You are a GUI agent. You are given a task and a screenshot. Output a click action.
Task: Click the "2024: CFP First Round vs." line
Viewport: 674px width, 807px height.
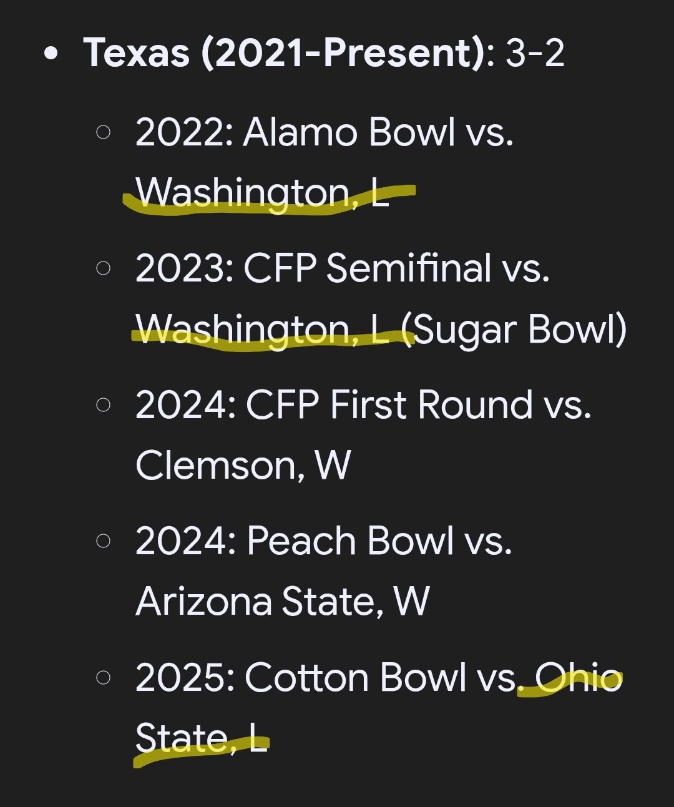(363, 404)
